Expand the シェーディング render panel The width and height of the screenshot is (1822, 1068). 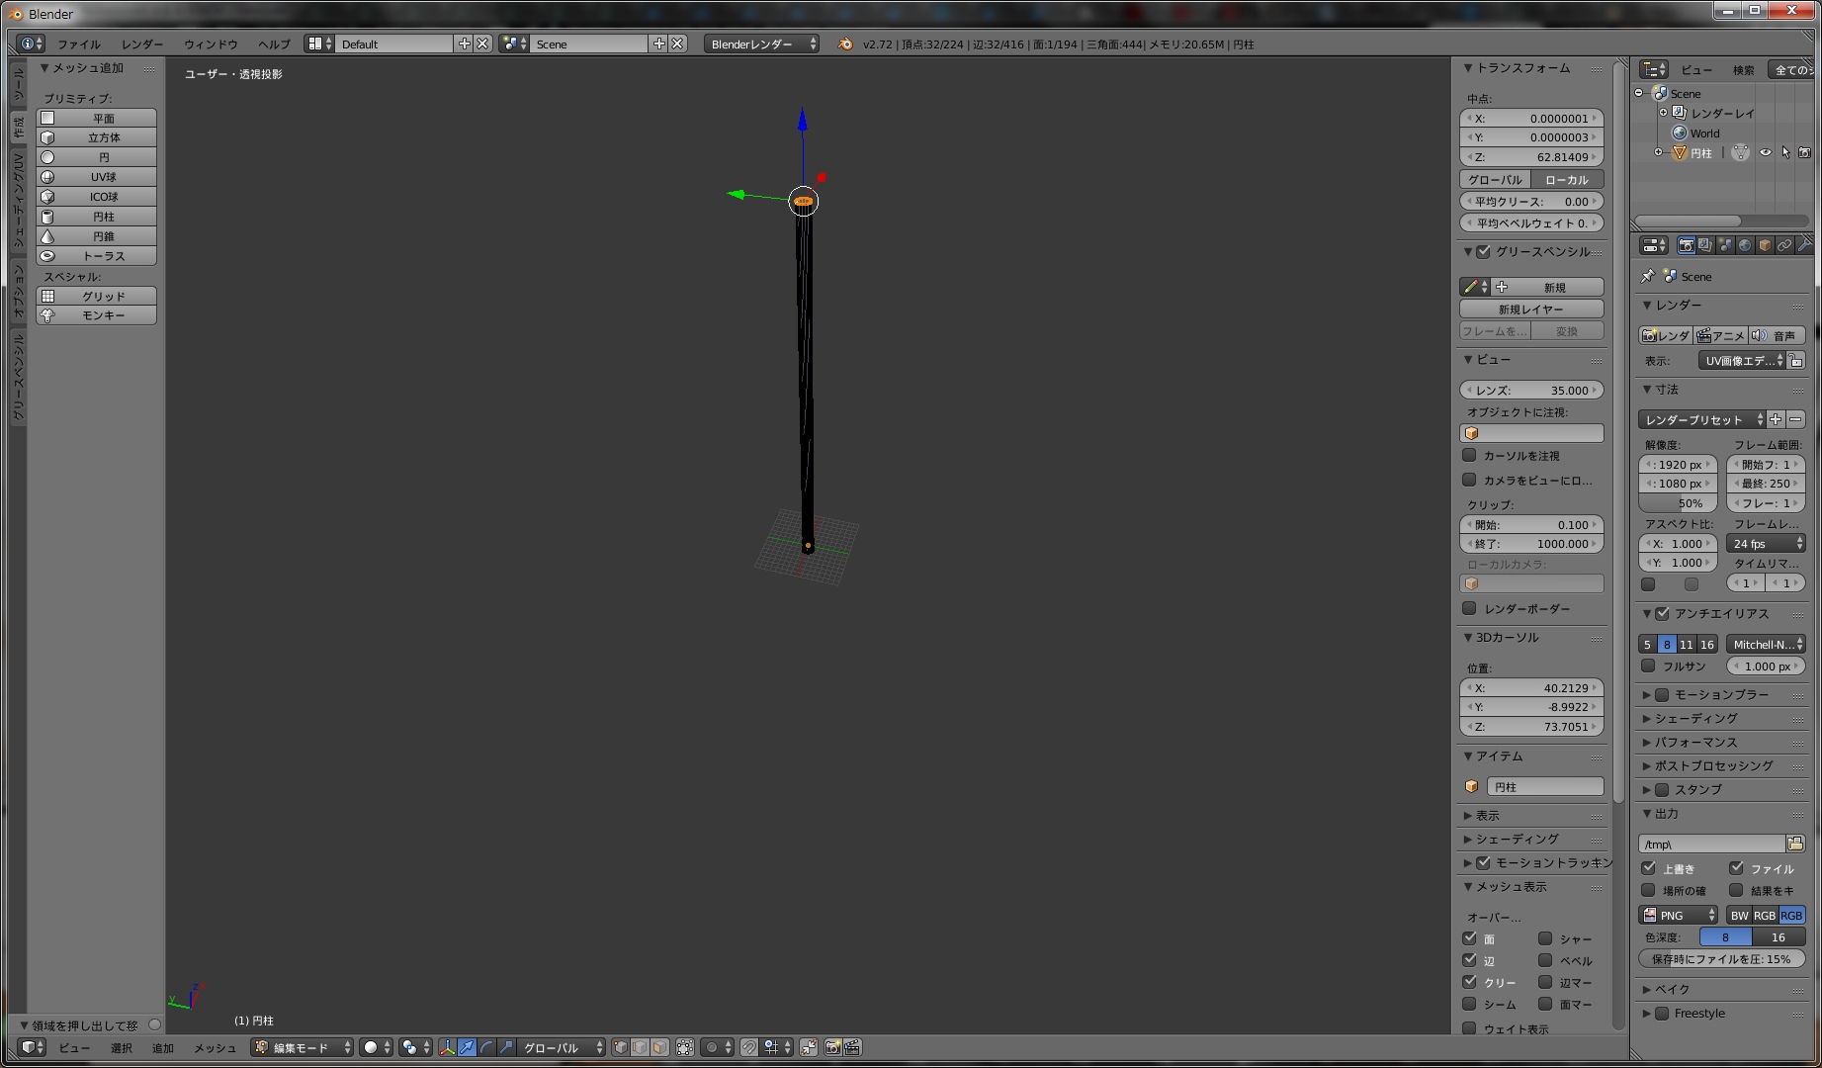[1695, 718]
